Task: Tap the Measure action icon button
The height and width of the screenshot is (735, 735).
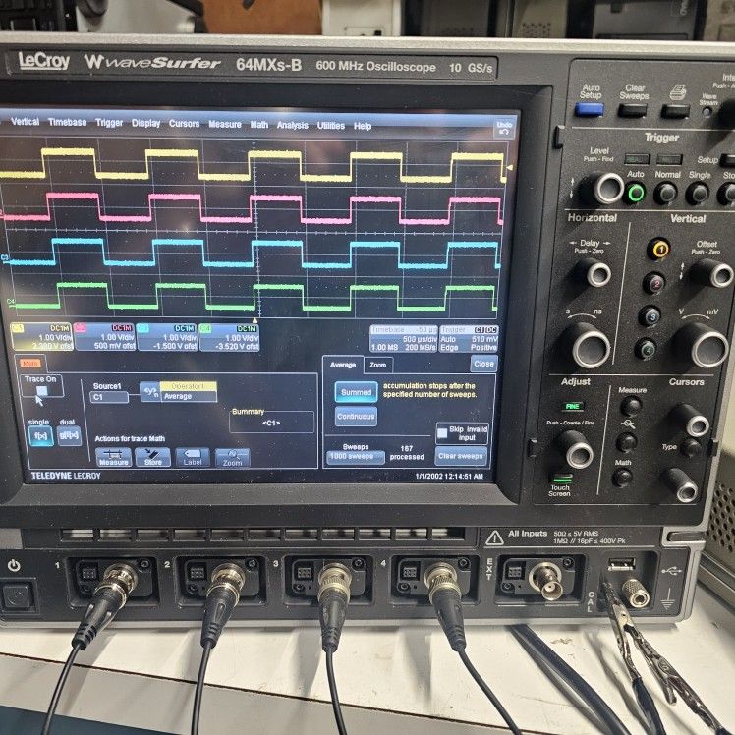Action: (113, 458)
